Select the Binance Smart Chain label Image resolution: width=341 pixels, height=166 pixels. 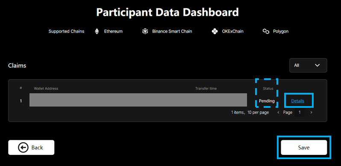[172, 31]
